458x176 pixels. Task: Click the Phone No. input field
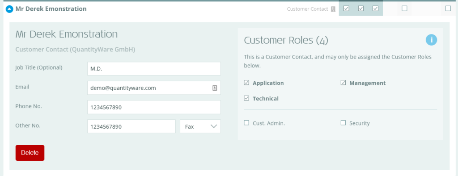[154, 107]
